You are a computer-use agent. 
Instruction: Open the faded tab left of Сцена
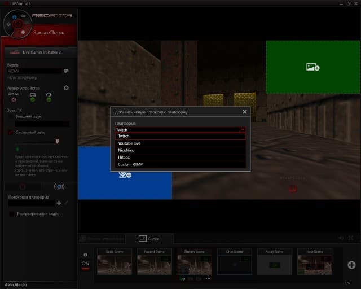pyautogui.click(x=102, y=239)
